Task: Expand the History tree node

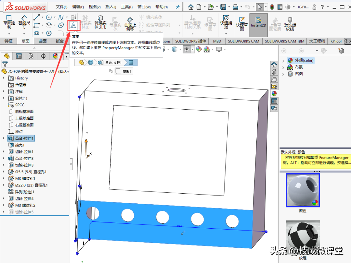Action: [x=4, y=78]
